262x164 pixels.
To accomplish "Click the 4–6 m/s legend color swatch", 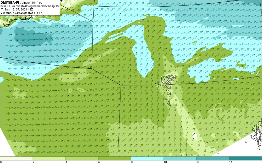I will coord(82,158).
